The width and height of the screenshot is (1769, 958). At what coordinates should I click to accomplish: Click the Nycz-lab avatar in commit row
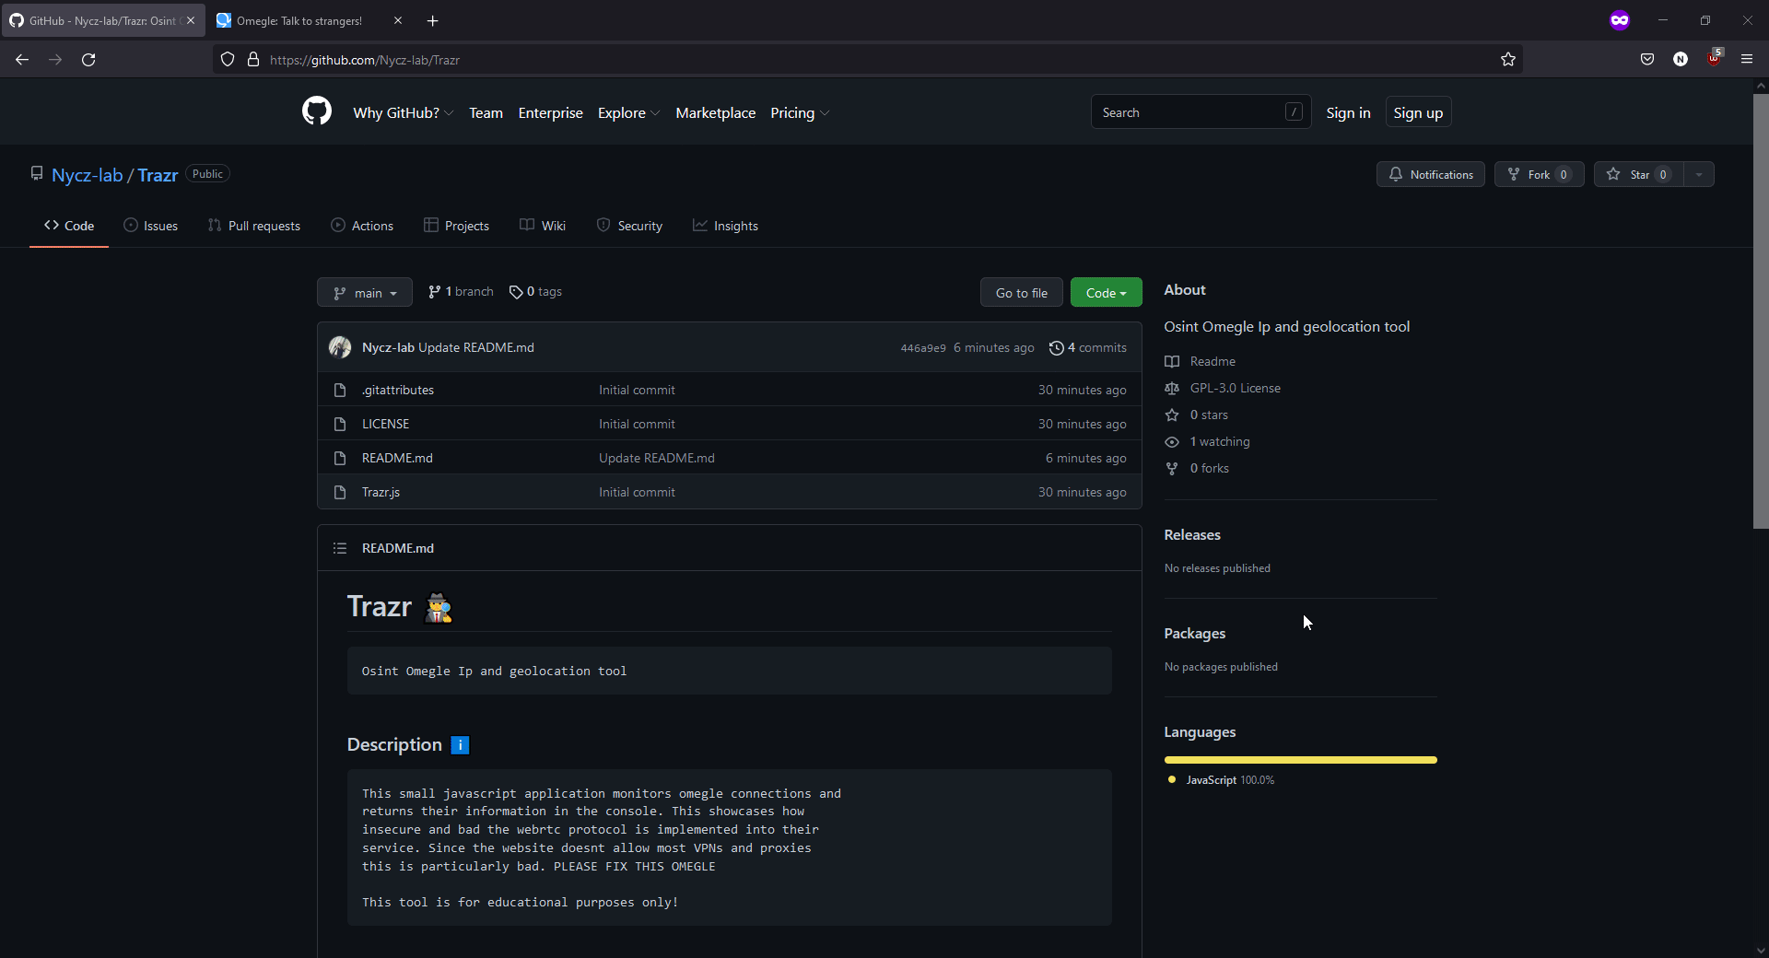[x=340, y=347]
